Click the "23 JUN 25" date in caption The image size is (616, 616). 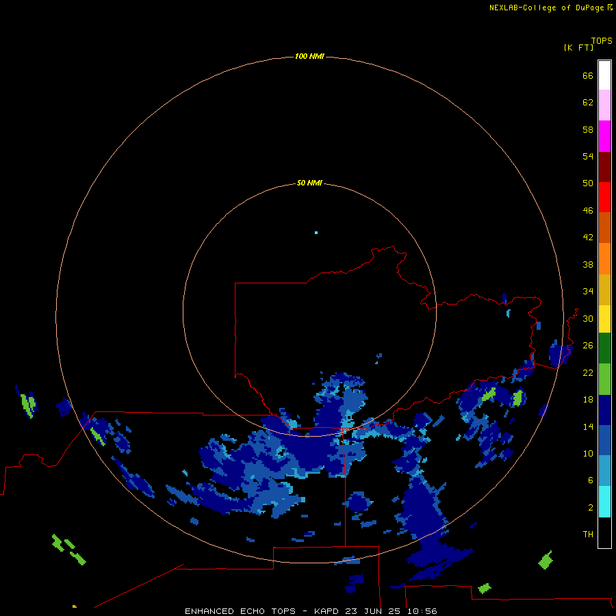point(372,611)
